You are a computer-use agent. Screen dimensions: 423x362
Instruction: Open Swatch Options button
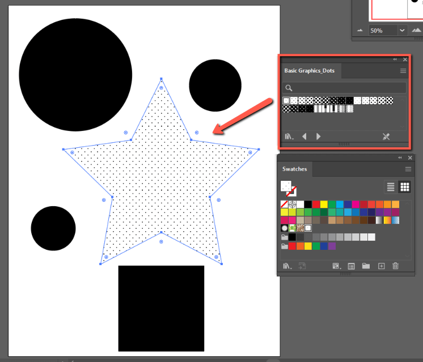pyautogui.click(x=351, y=266)
